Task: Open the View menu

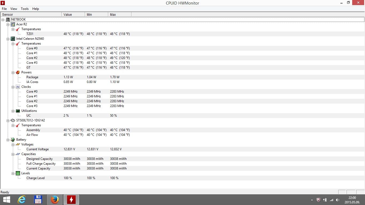Action: click(14, 9)
